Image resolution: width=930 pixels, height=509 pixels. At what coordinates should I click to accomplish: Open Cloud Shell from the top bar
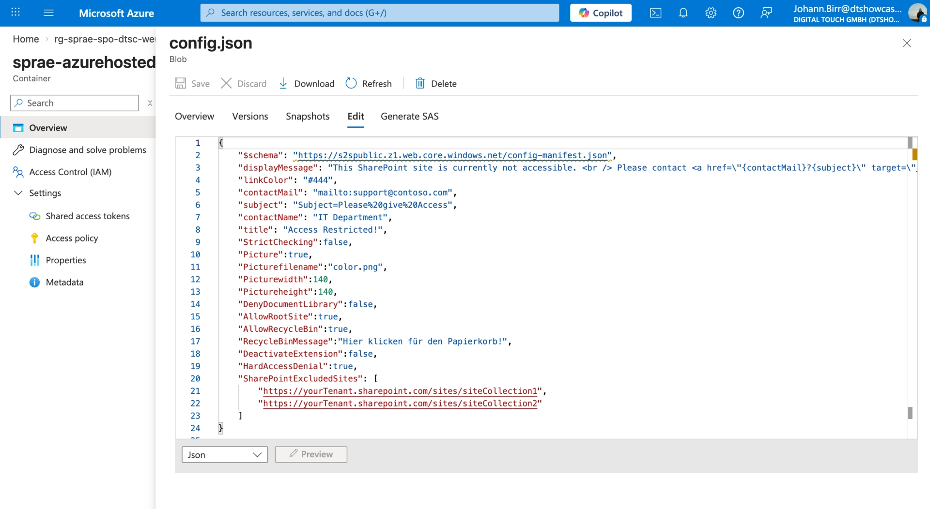tap(655, 13)
